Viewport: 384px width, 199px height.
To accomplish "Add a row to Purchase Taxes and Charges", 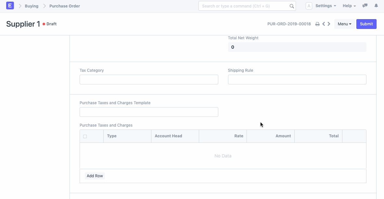I will pos(95,176).
